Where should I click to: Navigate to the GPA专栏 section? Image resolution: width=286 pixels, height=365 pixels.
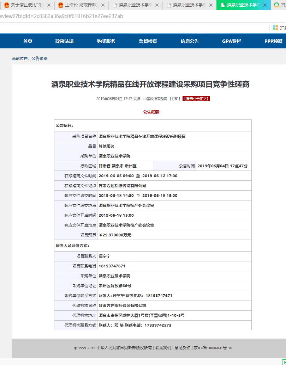231,41
